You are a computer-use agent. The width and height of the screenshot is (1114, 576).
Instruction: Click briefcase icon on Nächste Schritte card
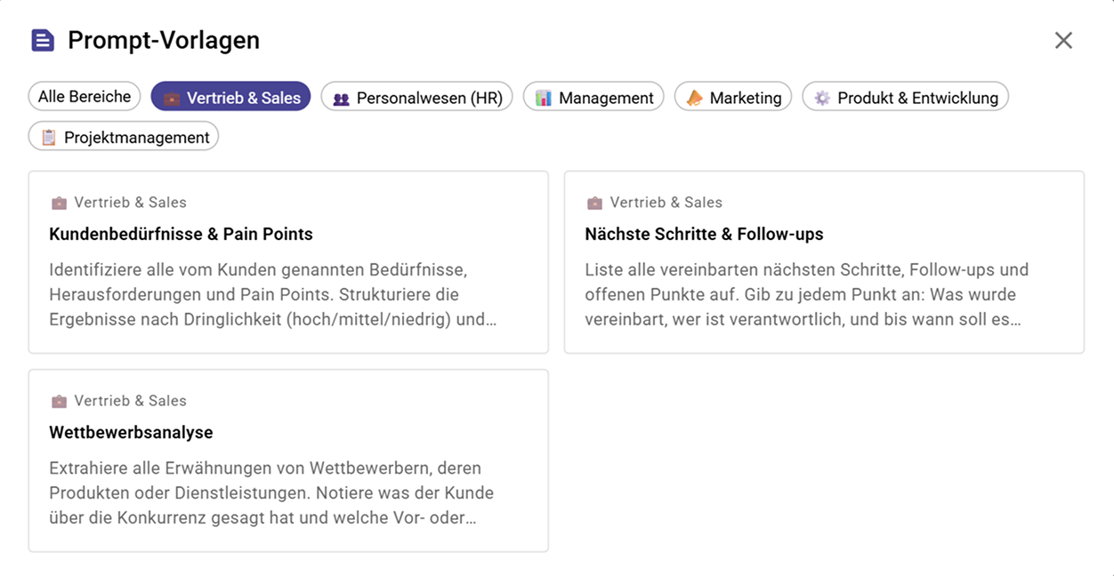594,203
